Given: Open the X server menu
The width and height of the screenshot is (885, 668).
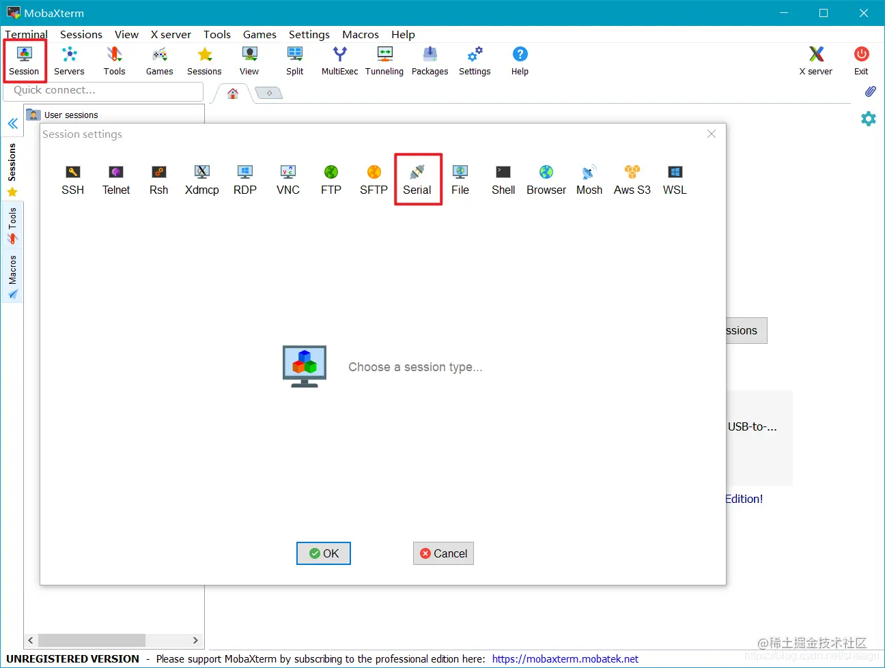Looking at the screenshot, I should click(171, 34).
